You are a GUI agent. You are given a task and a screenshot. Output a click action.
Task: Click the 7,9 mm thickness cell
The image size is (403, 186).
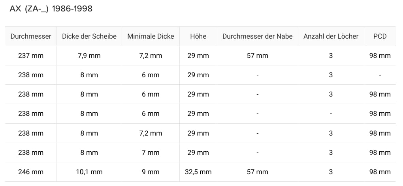[89, 56]
